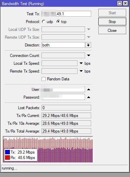Enable the Random Data checkbox
The width and height of the screenshot is (130, 177).
click(44, 79)
